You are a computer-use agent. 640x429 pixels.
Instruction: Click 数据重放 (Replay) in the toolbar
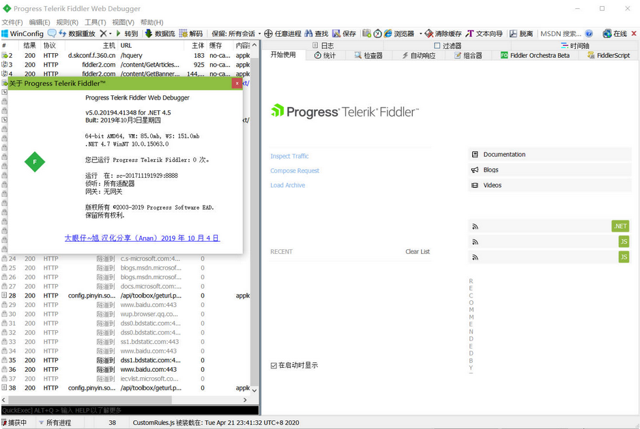tap(77, 33)
